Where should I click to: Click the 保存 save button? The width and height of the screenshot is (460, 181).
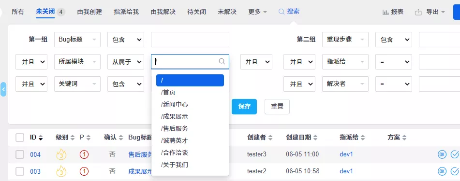(244, 107)
